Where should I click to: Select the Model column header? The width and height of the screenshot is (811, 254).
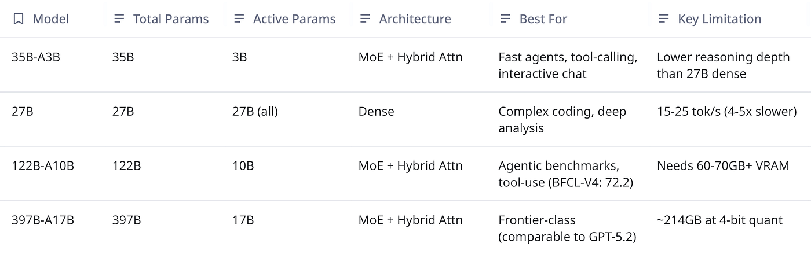pyautogui.click(x=50, y=19)
